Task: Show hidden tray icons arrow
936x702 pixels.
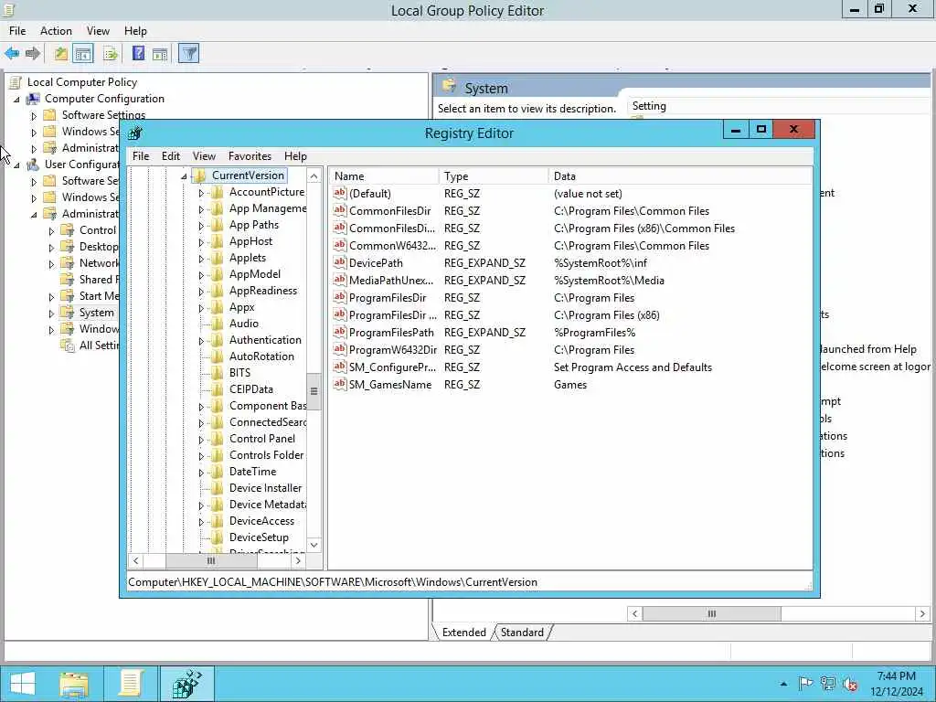Action: [783, 684]
